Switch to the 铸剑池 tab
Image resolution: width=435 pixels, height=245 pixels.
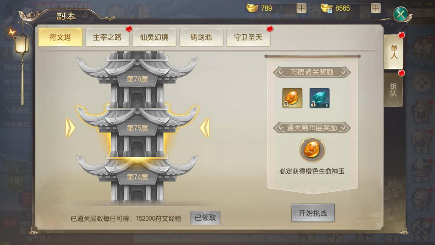click(201, 37)
